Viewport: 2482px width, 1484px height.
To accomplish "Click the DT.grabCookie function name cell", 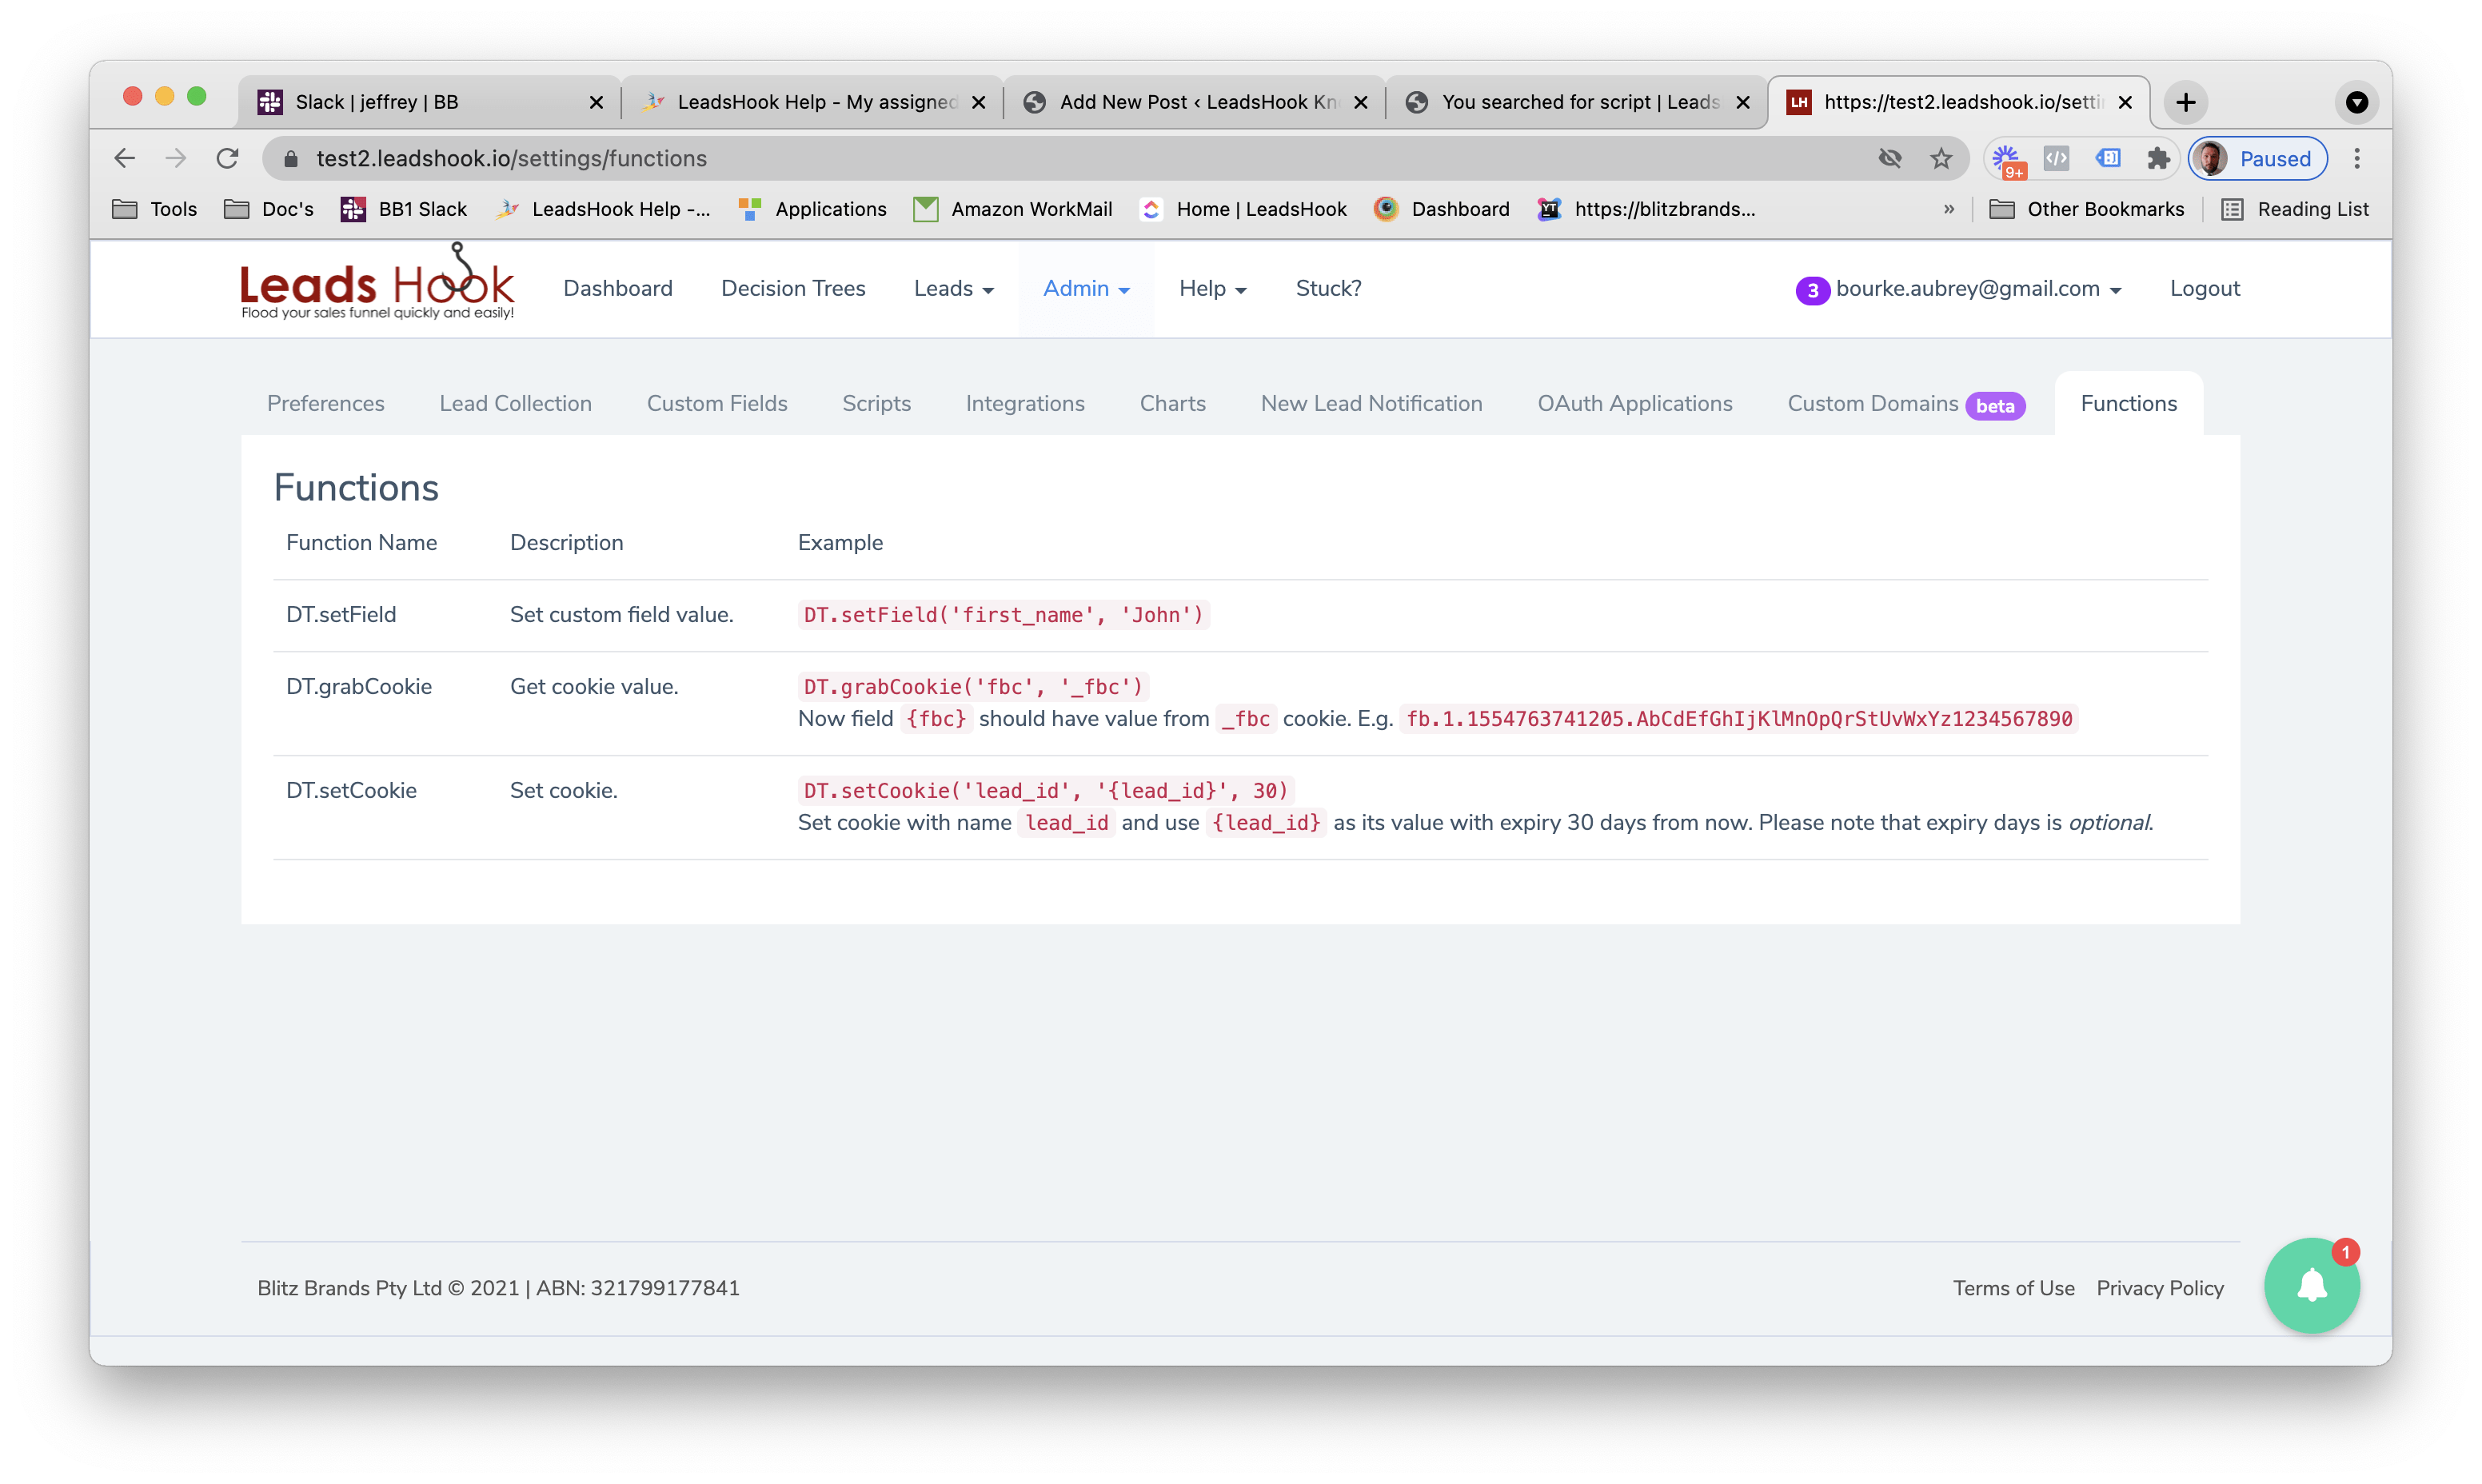I will [359, 686].
